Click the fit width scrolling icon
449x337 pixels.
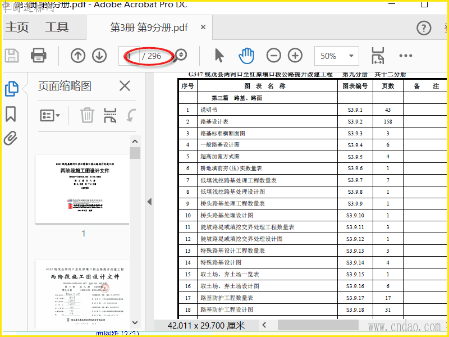point(378,56)
